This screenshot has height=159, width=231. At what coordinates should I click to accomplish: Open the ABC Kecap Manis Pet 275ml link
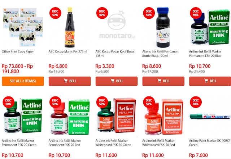pyautogui.click(x=68, y=51)
